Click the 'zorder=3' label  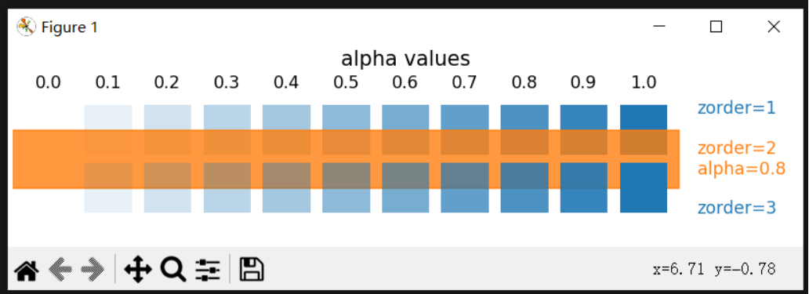pyautogui.click(x=737, y=208)
